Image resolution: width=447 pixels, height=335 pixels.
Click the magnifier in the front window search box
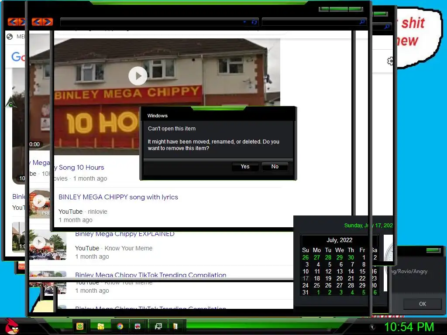(362, 22)
